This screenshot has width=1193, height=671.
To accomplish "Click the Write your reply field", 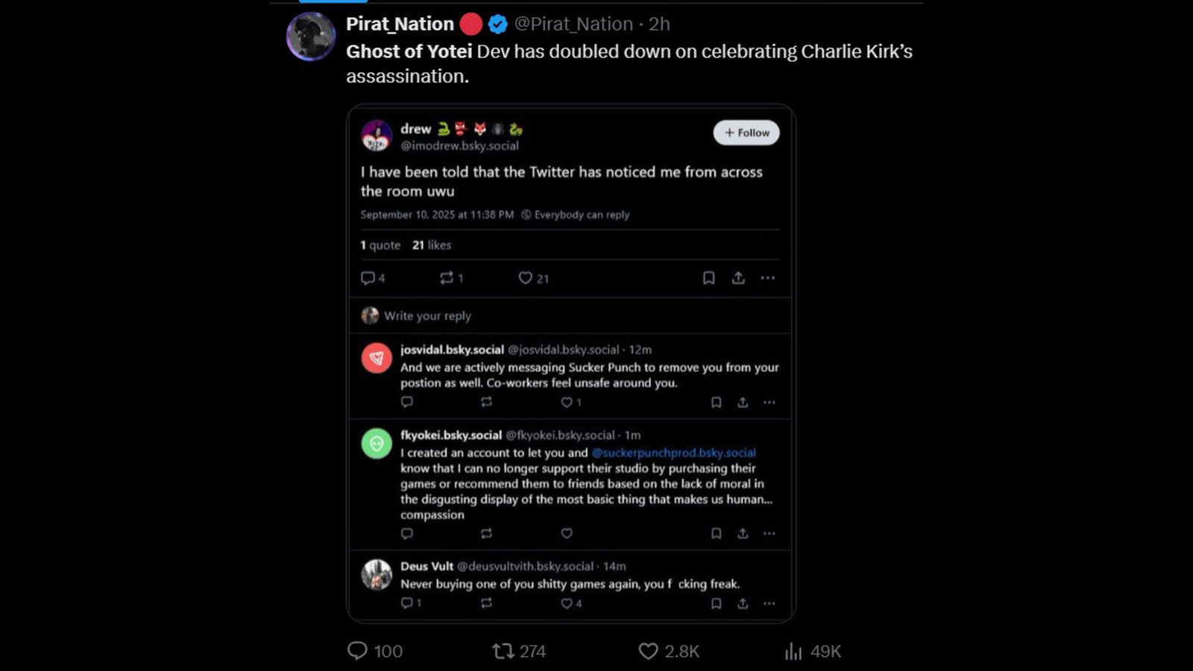I will point(426,315).
